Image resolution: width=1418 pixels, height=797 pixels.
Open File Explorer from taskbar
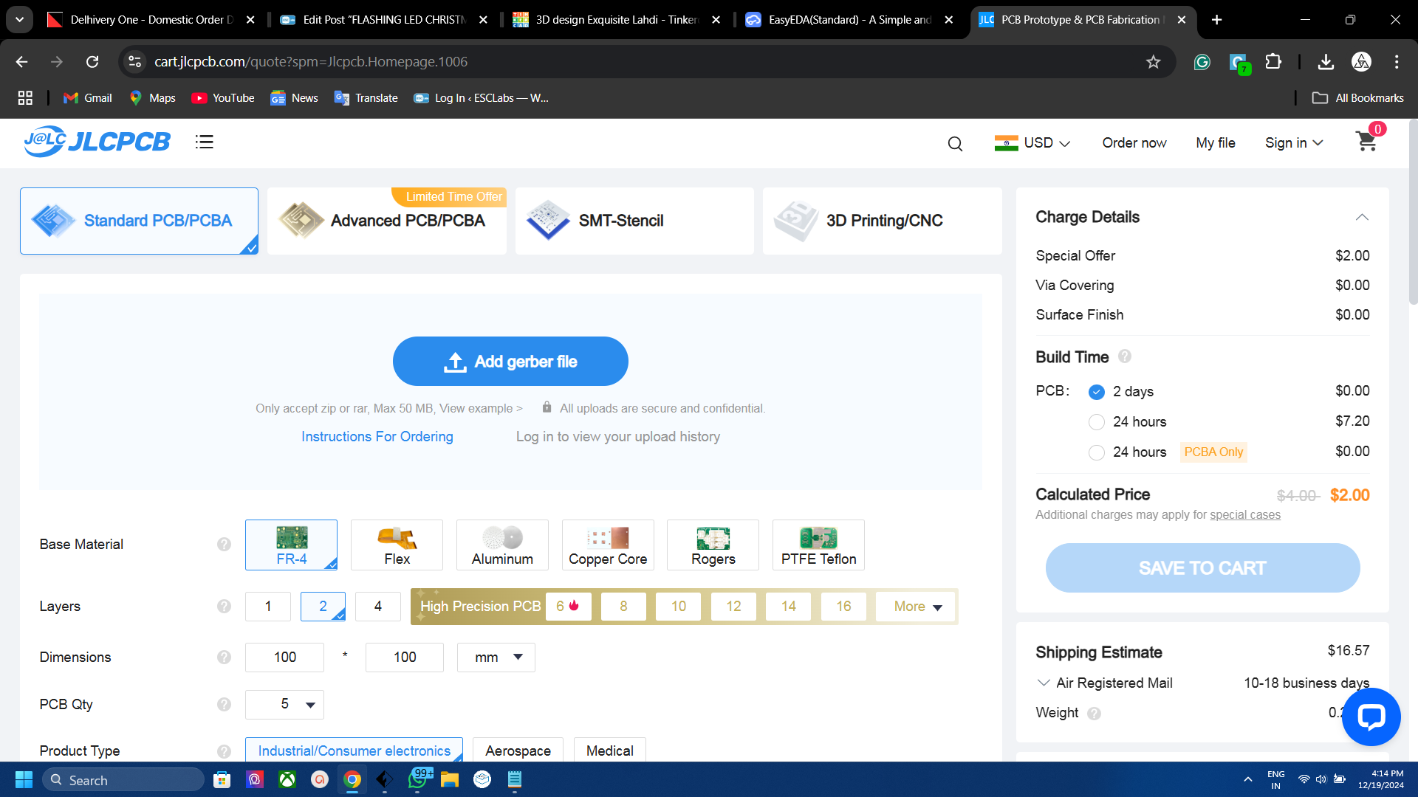(x=450, y=780)
